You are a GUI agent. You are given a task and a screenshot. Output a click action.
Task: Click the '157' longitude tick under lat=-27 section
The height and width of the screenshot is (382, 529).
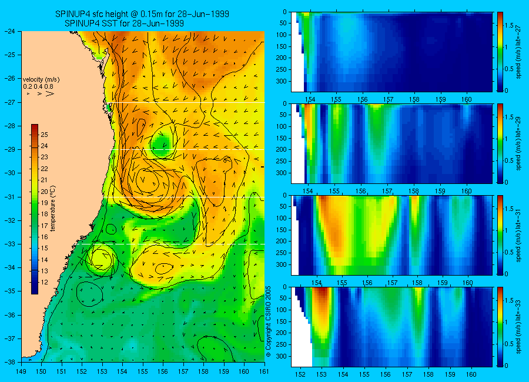pos(389,99)
